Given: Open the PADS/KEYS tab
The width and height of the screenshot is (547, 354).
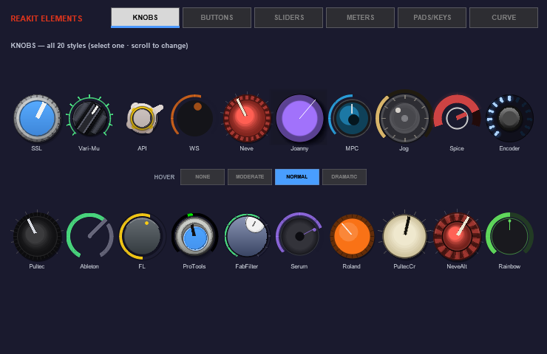Looking at the screenshot, I should coord(432,18).
